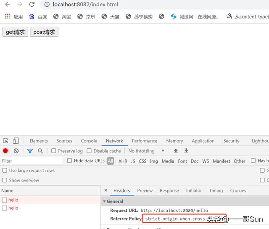Check the Has blocked cookies checkbox
This screenshot has width=269, height=229.
[253, 161]
